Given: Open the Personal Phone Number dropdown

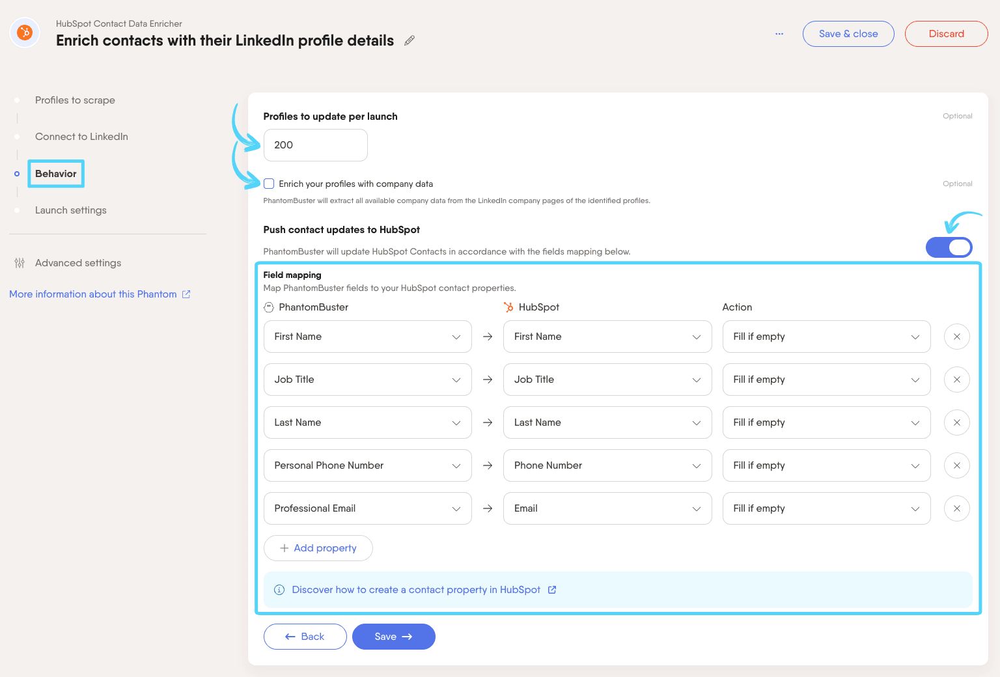Looking at the screenshot, I should click(368, 465).
